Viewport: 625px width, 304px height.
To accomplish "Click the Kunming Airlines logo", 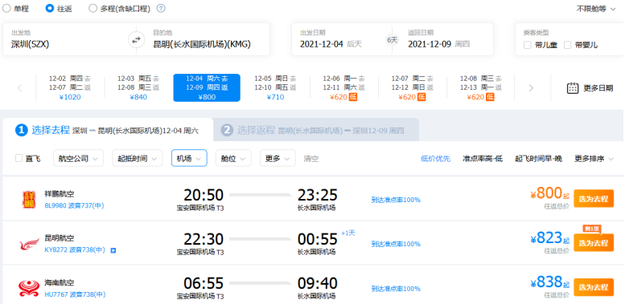I will coord(29,244).
